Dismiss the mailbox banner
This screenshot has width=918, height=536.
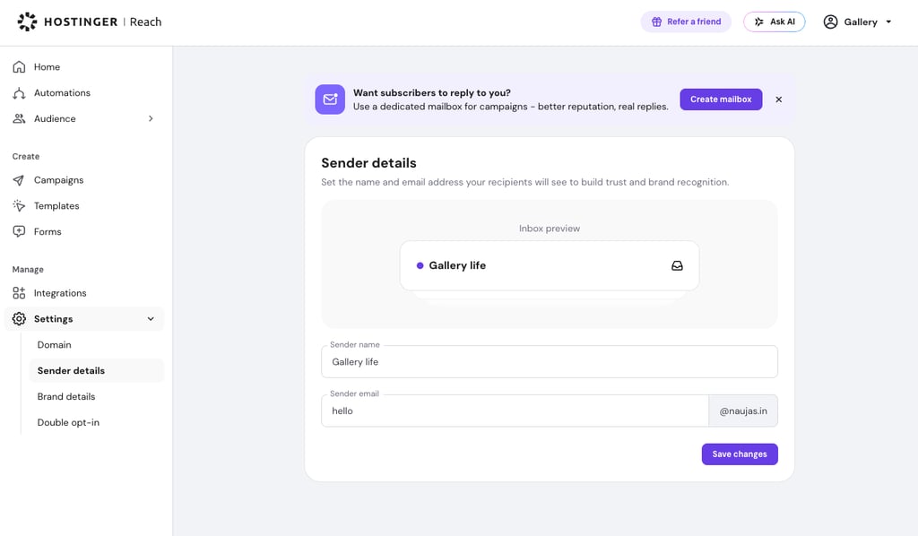(779, 99)
